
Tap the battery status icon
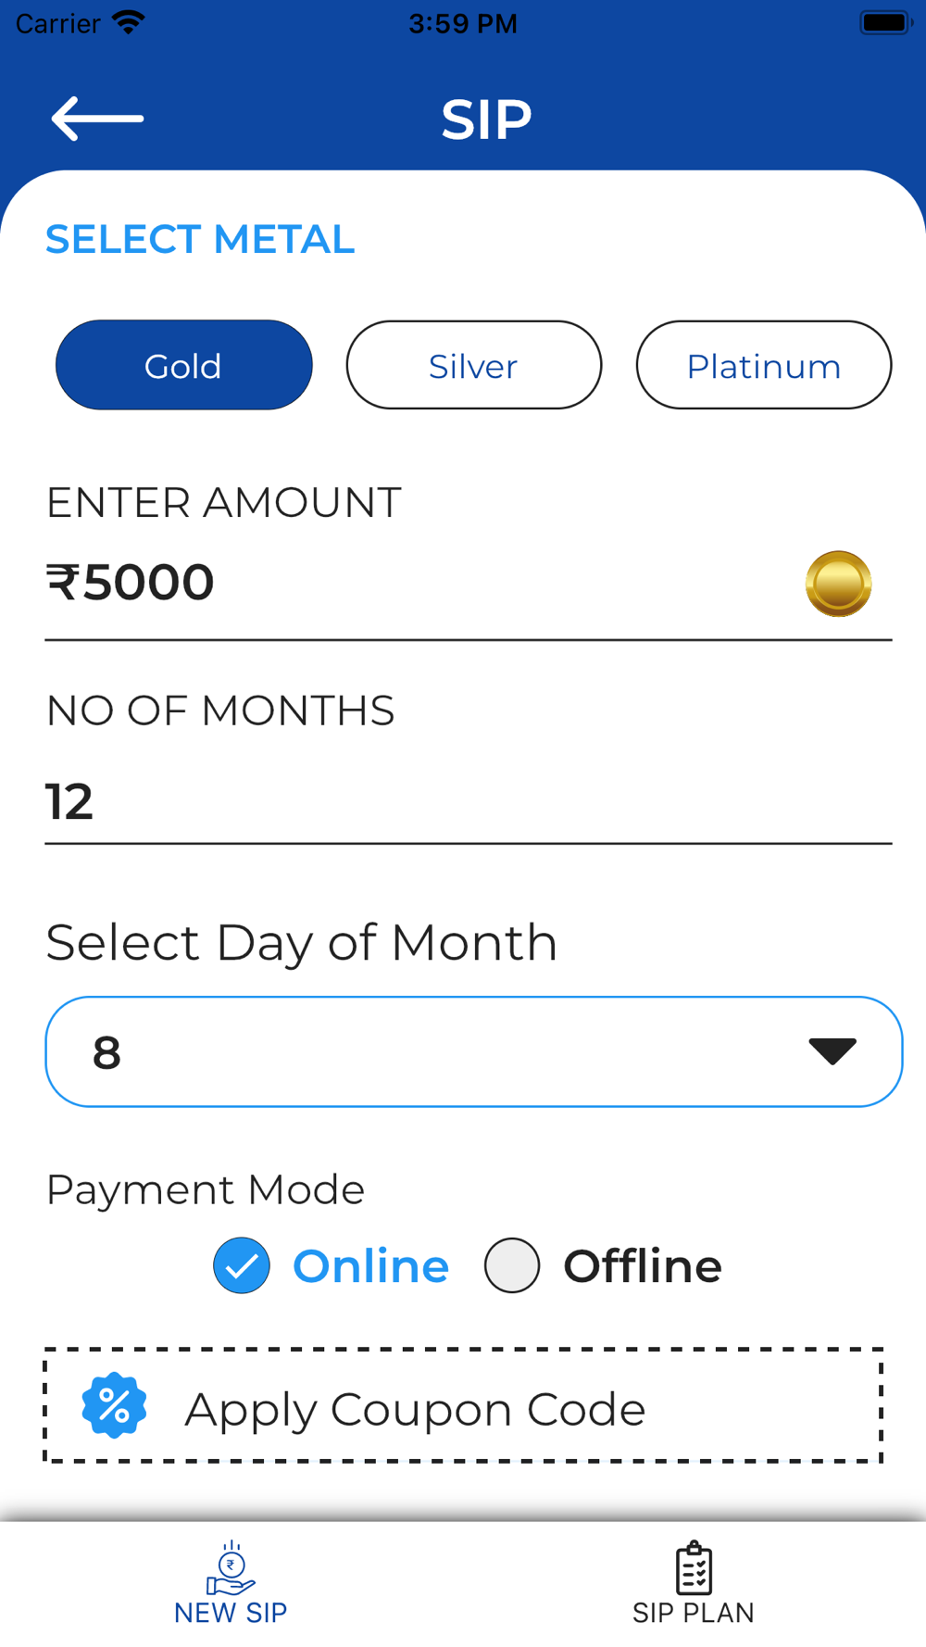click(x=885, y=22)
